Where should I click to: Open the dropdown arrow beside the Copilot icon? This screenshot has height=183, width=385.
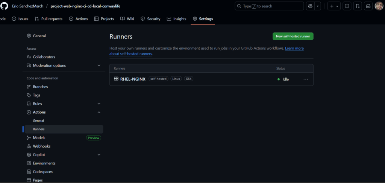click(318, 6)
